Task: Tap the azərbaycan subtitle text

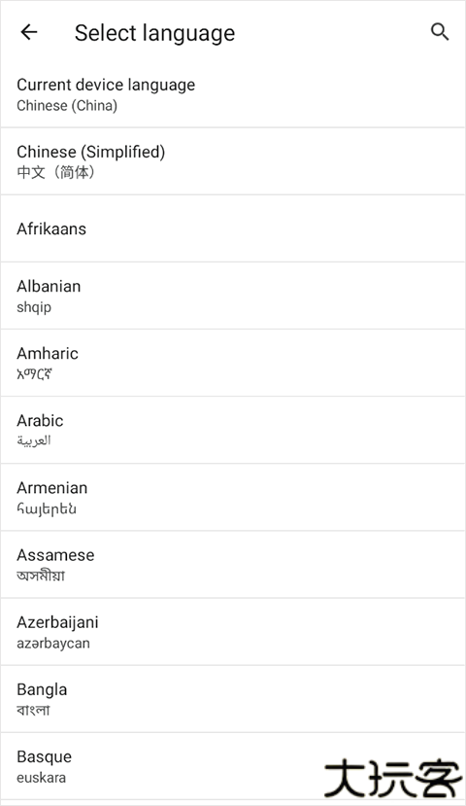Action: click(x=52, y=643)
